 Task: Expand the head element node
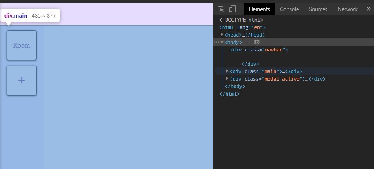pyautogui.click(x=222, y=35)
